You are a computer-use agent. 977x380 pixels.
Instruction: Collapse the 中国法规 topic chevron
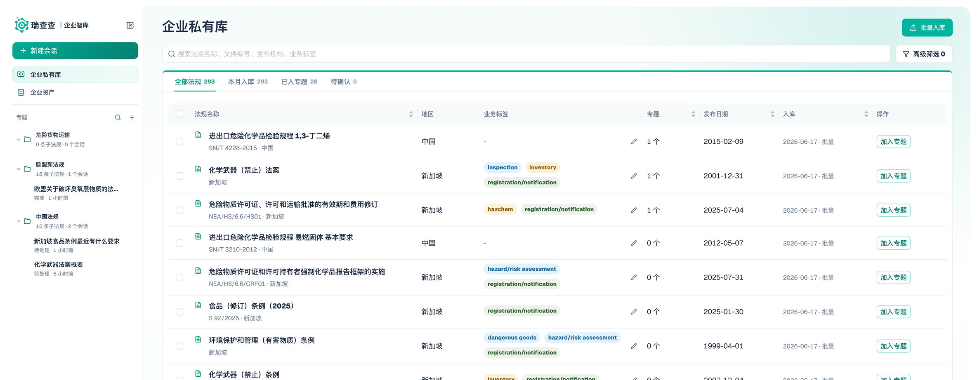click(18, 221)
